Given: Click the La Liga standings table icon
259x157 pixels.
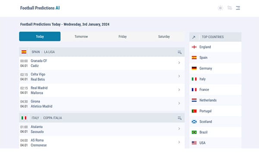Looking at the screenshot, I should (180, 52).
